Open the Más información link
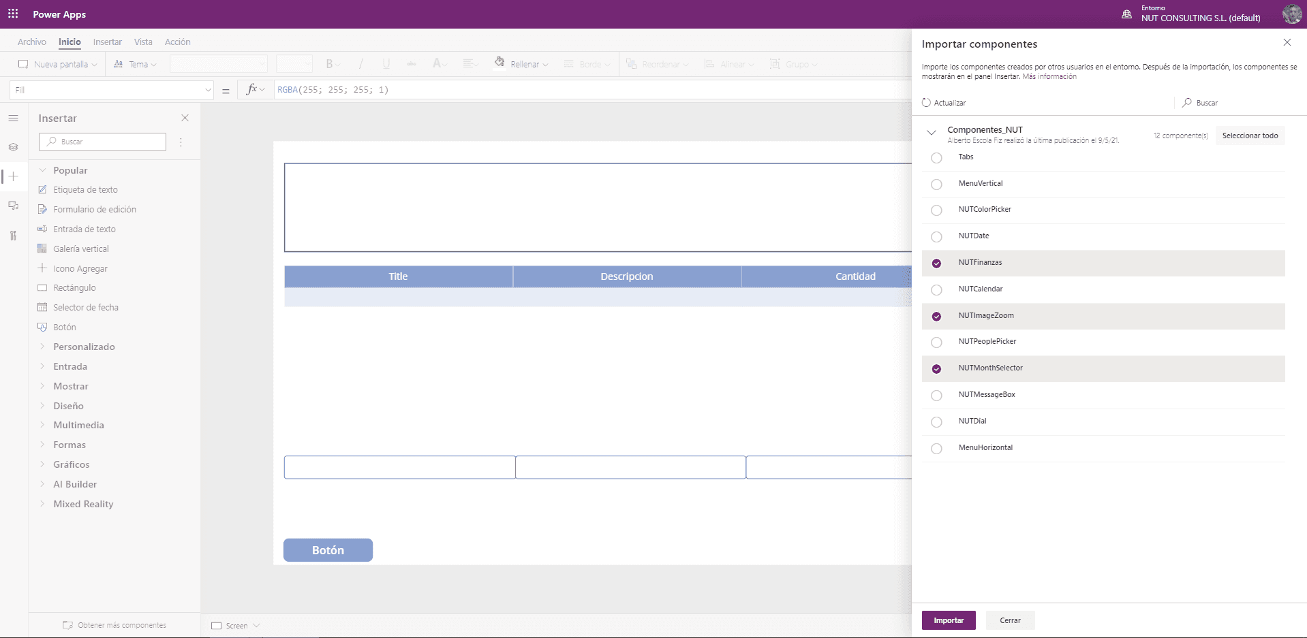The height and width of the screenshot is (638, 1307). [1049, 77]
